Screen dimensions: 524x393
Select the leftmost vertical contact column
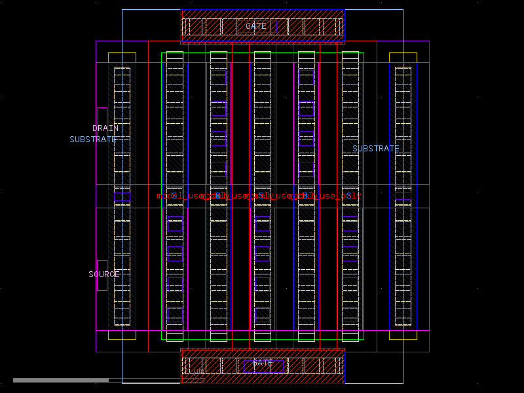pos(121,196)
